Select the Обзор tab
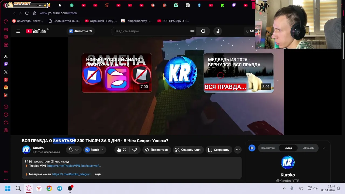345x194 pixels. pos(288,148)
